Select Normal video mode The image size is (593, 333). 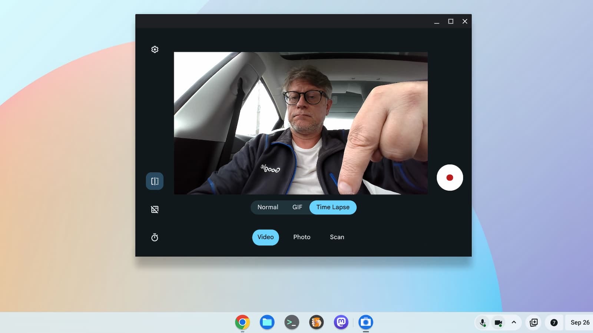268,207
